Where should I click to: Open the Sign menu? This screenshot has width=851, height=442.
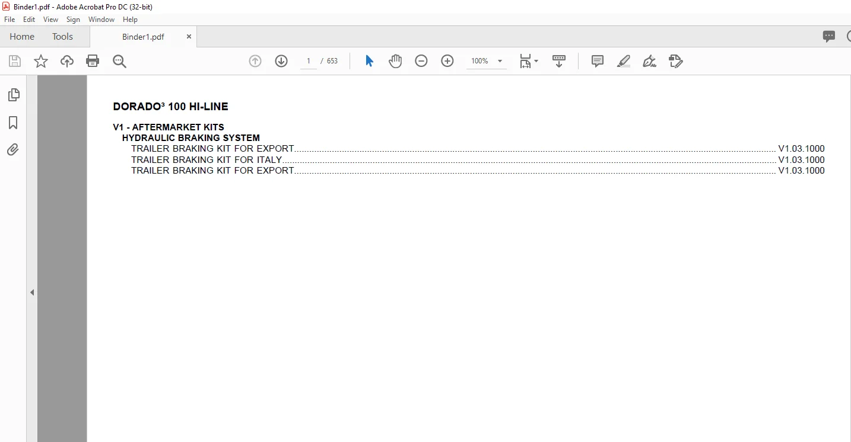pos(73,20)
